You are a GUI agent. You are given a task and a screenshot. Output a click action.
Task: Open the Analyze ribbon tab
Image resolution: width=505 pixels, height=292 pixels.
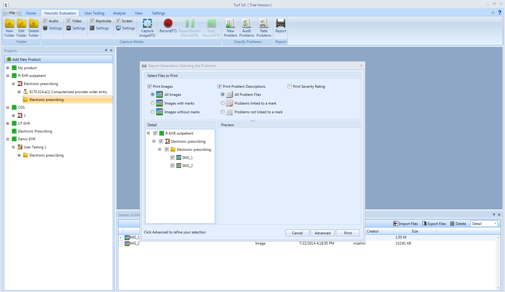119,13
